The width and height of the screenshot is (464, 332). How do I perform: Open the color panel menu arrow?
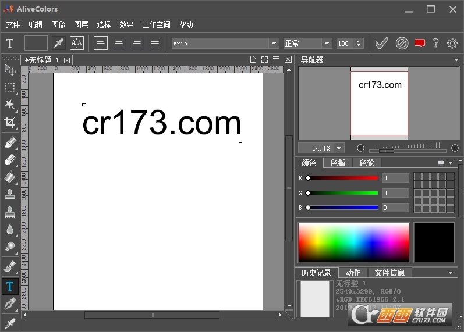[451, 163]
